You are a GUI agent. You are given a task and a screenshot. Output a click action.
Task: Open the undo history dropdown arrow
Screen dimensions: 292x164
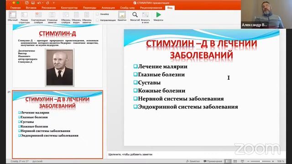coord(42,3)
